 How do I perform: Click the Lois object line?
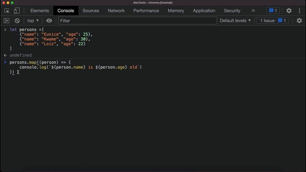coord(52,44)
